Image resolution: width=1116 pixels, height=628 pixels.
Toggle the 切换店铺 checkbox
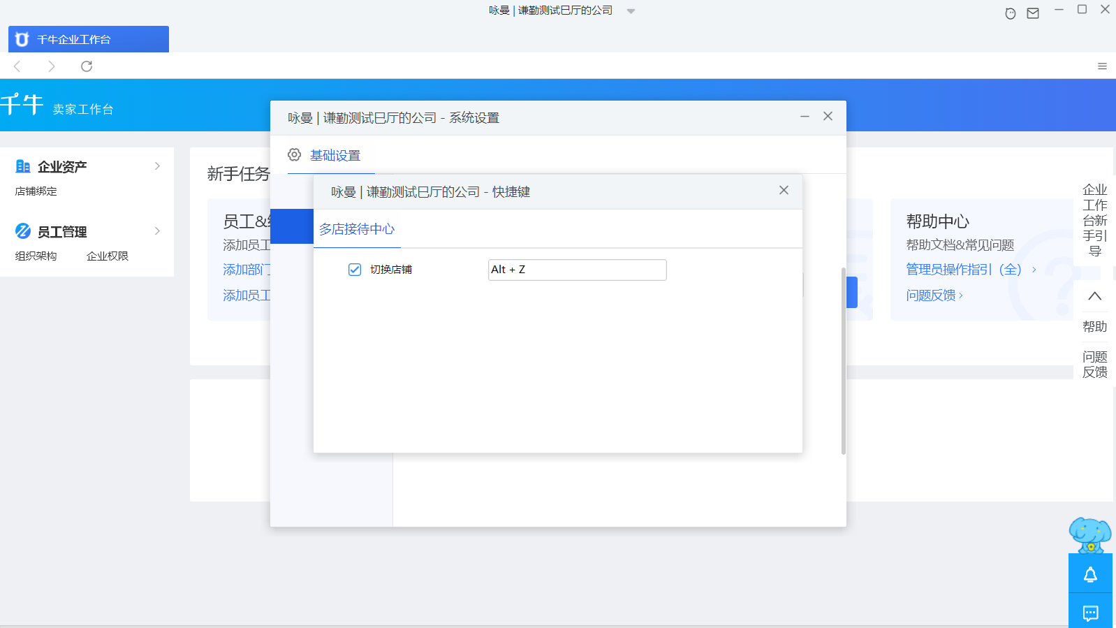(x=355, y=270)
